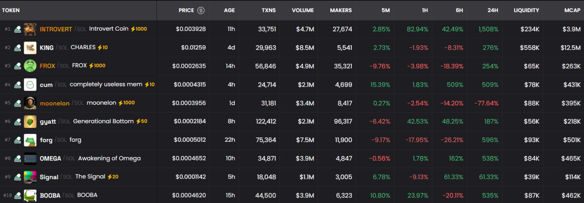Screen dimensions: 584x203
Task: Click the FROX green frog icon
Action: pos(30,66)
